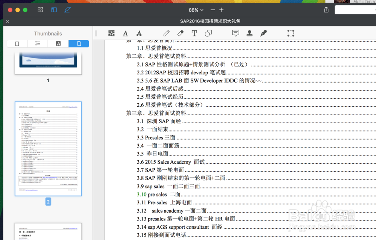Switch to the outline list sidebar tab
This screenshot has width=376, height=240.
click(38, 44)
